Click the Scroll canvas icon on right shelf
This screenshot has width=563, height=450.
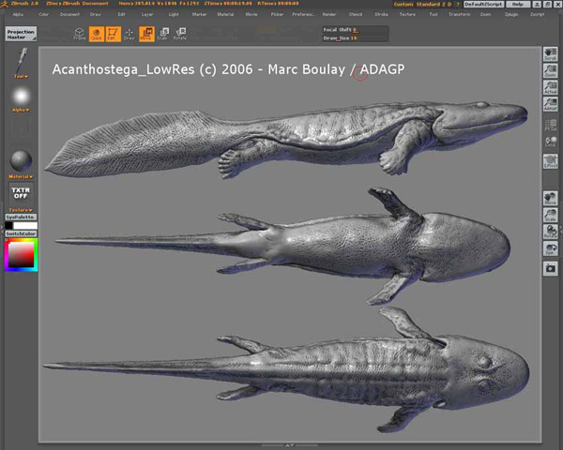[x=550, y=54]
